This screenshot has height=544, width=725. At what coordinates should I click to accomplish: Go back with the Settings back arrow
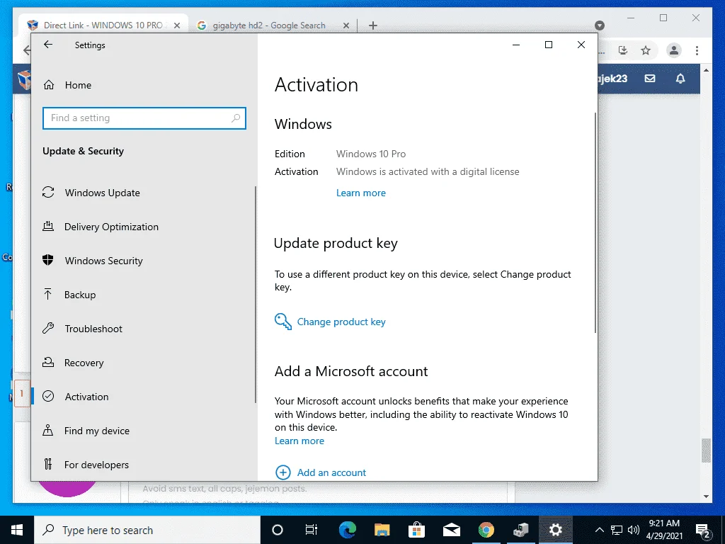[48, 45]
